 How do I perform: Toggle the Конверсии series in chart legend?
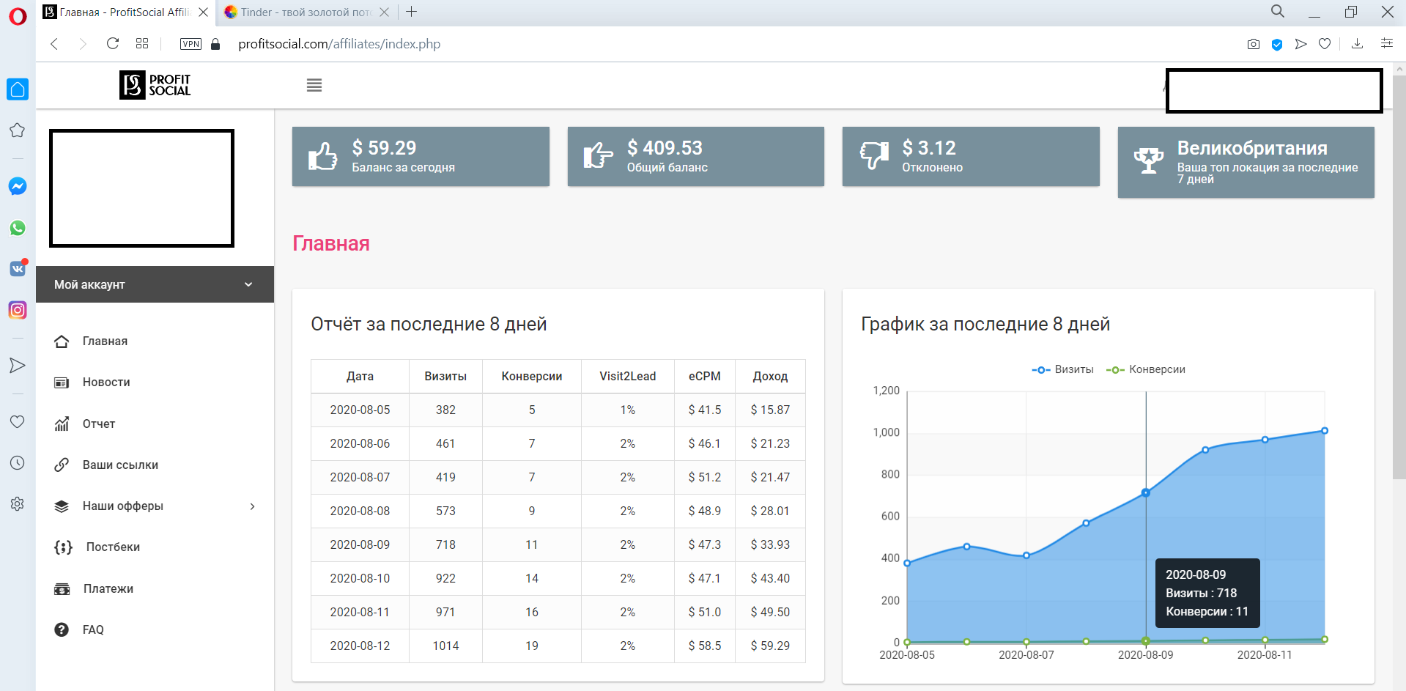pyautogui.click(x=1146, y=369)
